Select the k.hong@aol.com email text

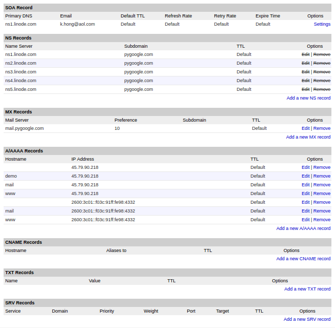point(77,24)
